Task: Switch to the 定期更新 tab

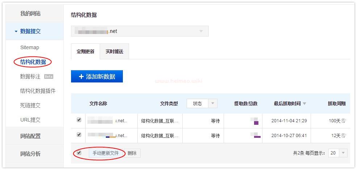Action: coord(86,51)
